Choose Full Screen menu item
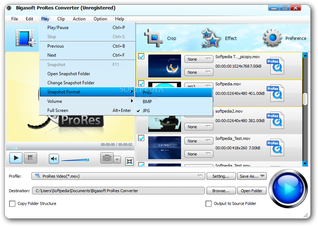 click(x=87, y=110)
